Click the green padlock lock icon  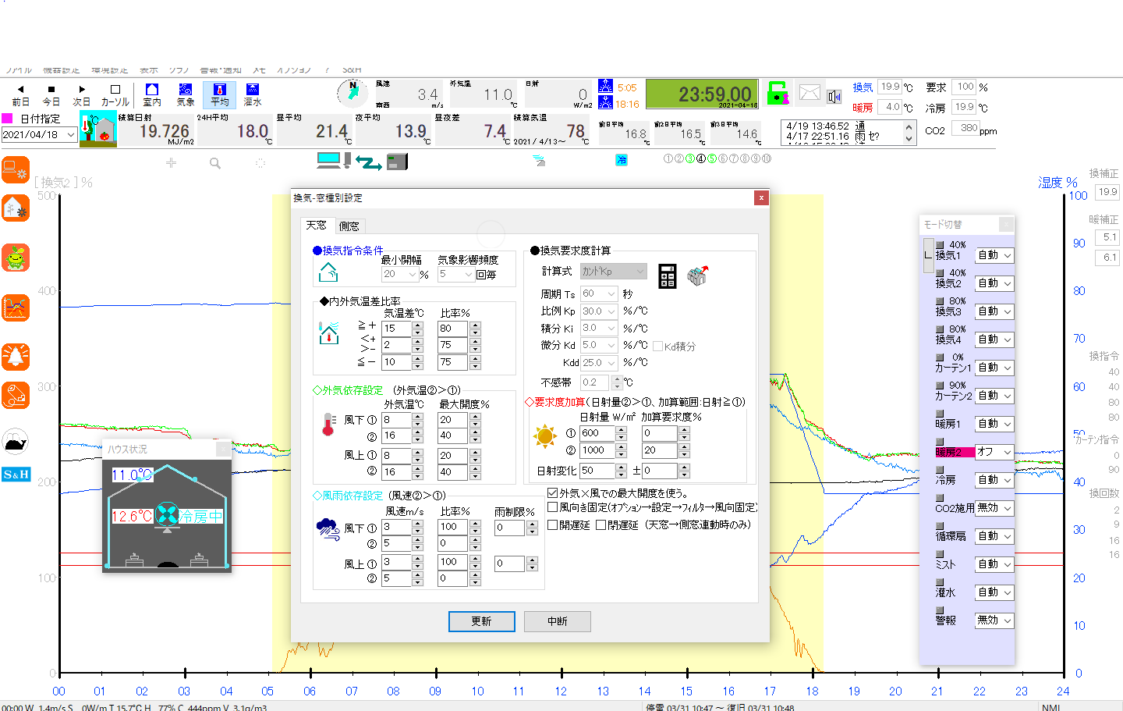(x=778, y=94)
